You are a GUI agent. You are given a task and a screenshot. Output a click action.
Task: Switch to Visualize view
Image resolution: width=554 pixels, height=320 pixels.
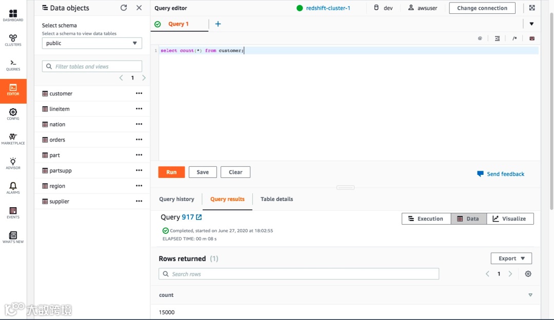pyautogui.click(x=510, y=218)
